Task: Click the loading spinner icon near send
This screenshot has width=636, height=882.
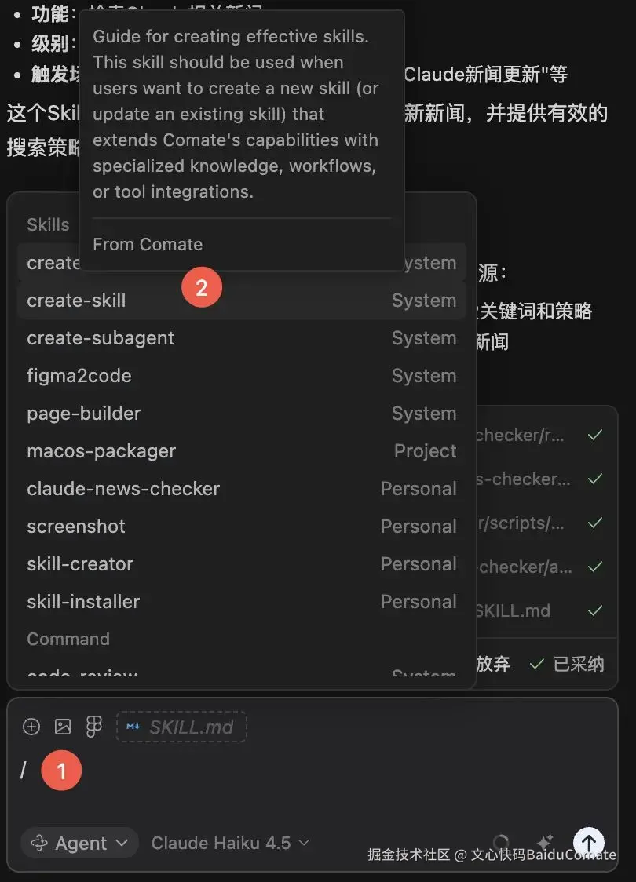Action: [x=500, y=843]
